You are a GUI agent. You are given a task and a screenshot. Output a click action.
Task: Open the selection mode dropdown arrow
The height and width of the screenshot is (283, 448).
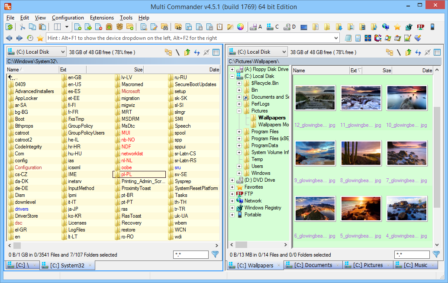(67, 27)
